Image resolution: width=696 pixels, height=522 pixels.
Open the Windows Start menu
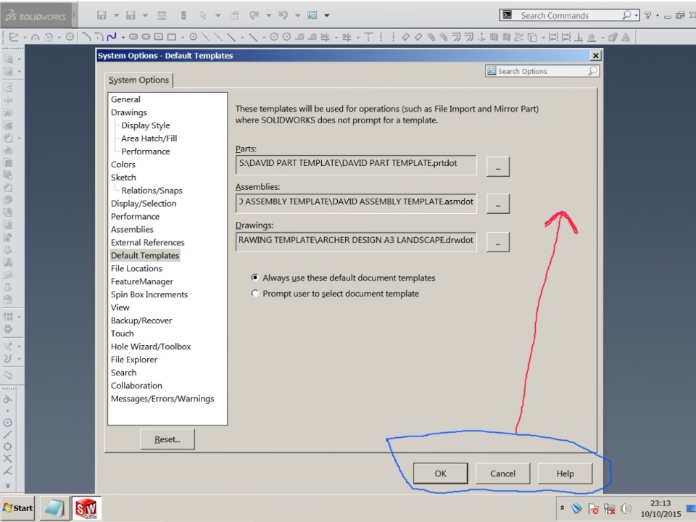click(x=17, y=508)
